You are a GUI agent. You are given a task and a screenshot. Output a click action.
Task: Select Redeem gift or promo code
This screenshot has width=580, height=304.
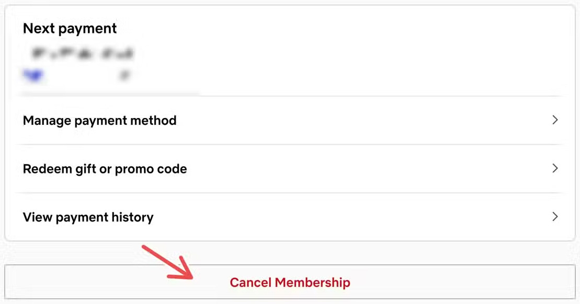[x=105, y=168]
